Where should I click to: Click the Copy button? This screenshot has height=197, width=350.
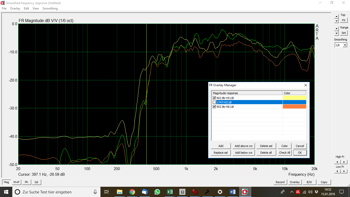coord(324,182)
